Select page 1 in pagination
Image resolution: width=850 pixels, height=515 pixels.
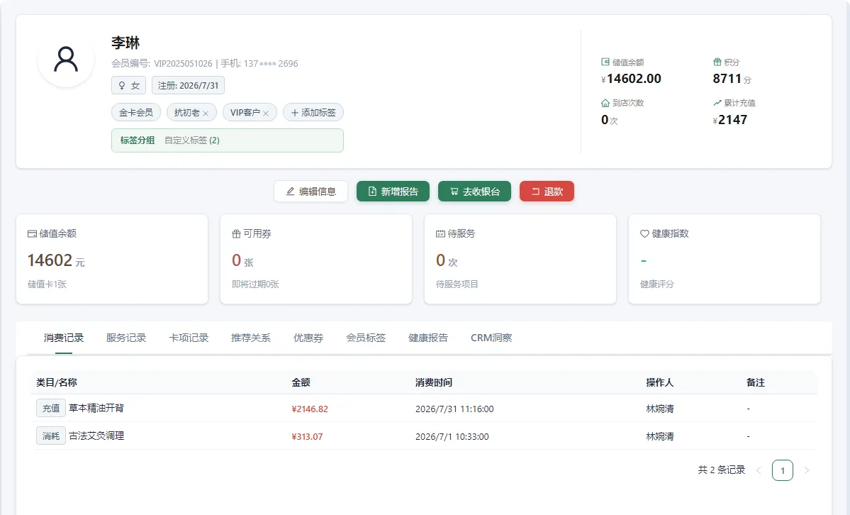pyautogui.click(x=783, y=470)
